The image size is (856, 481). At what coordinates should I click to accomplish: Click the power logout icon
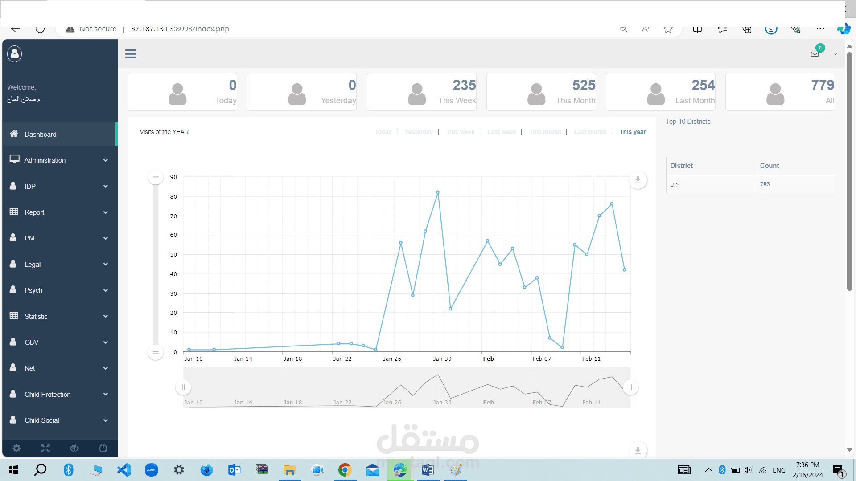point(103,448)
